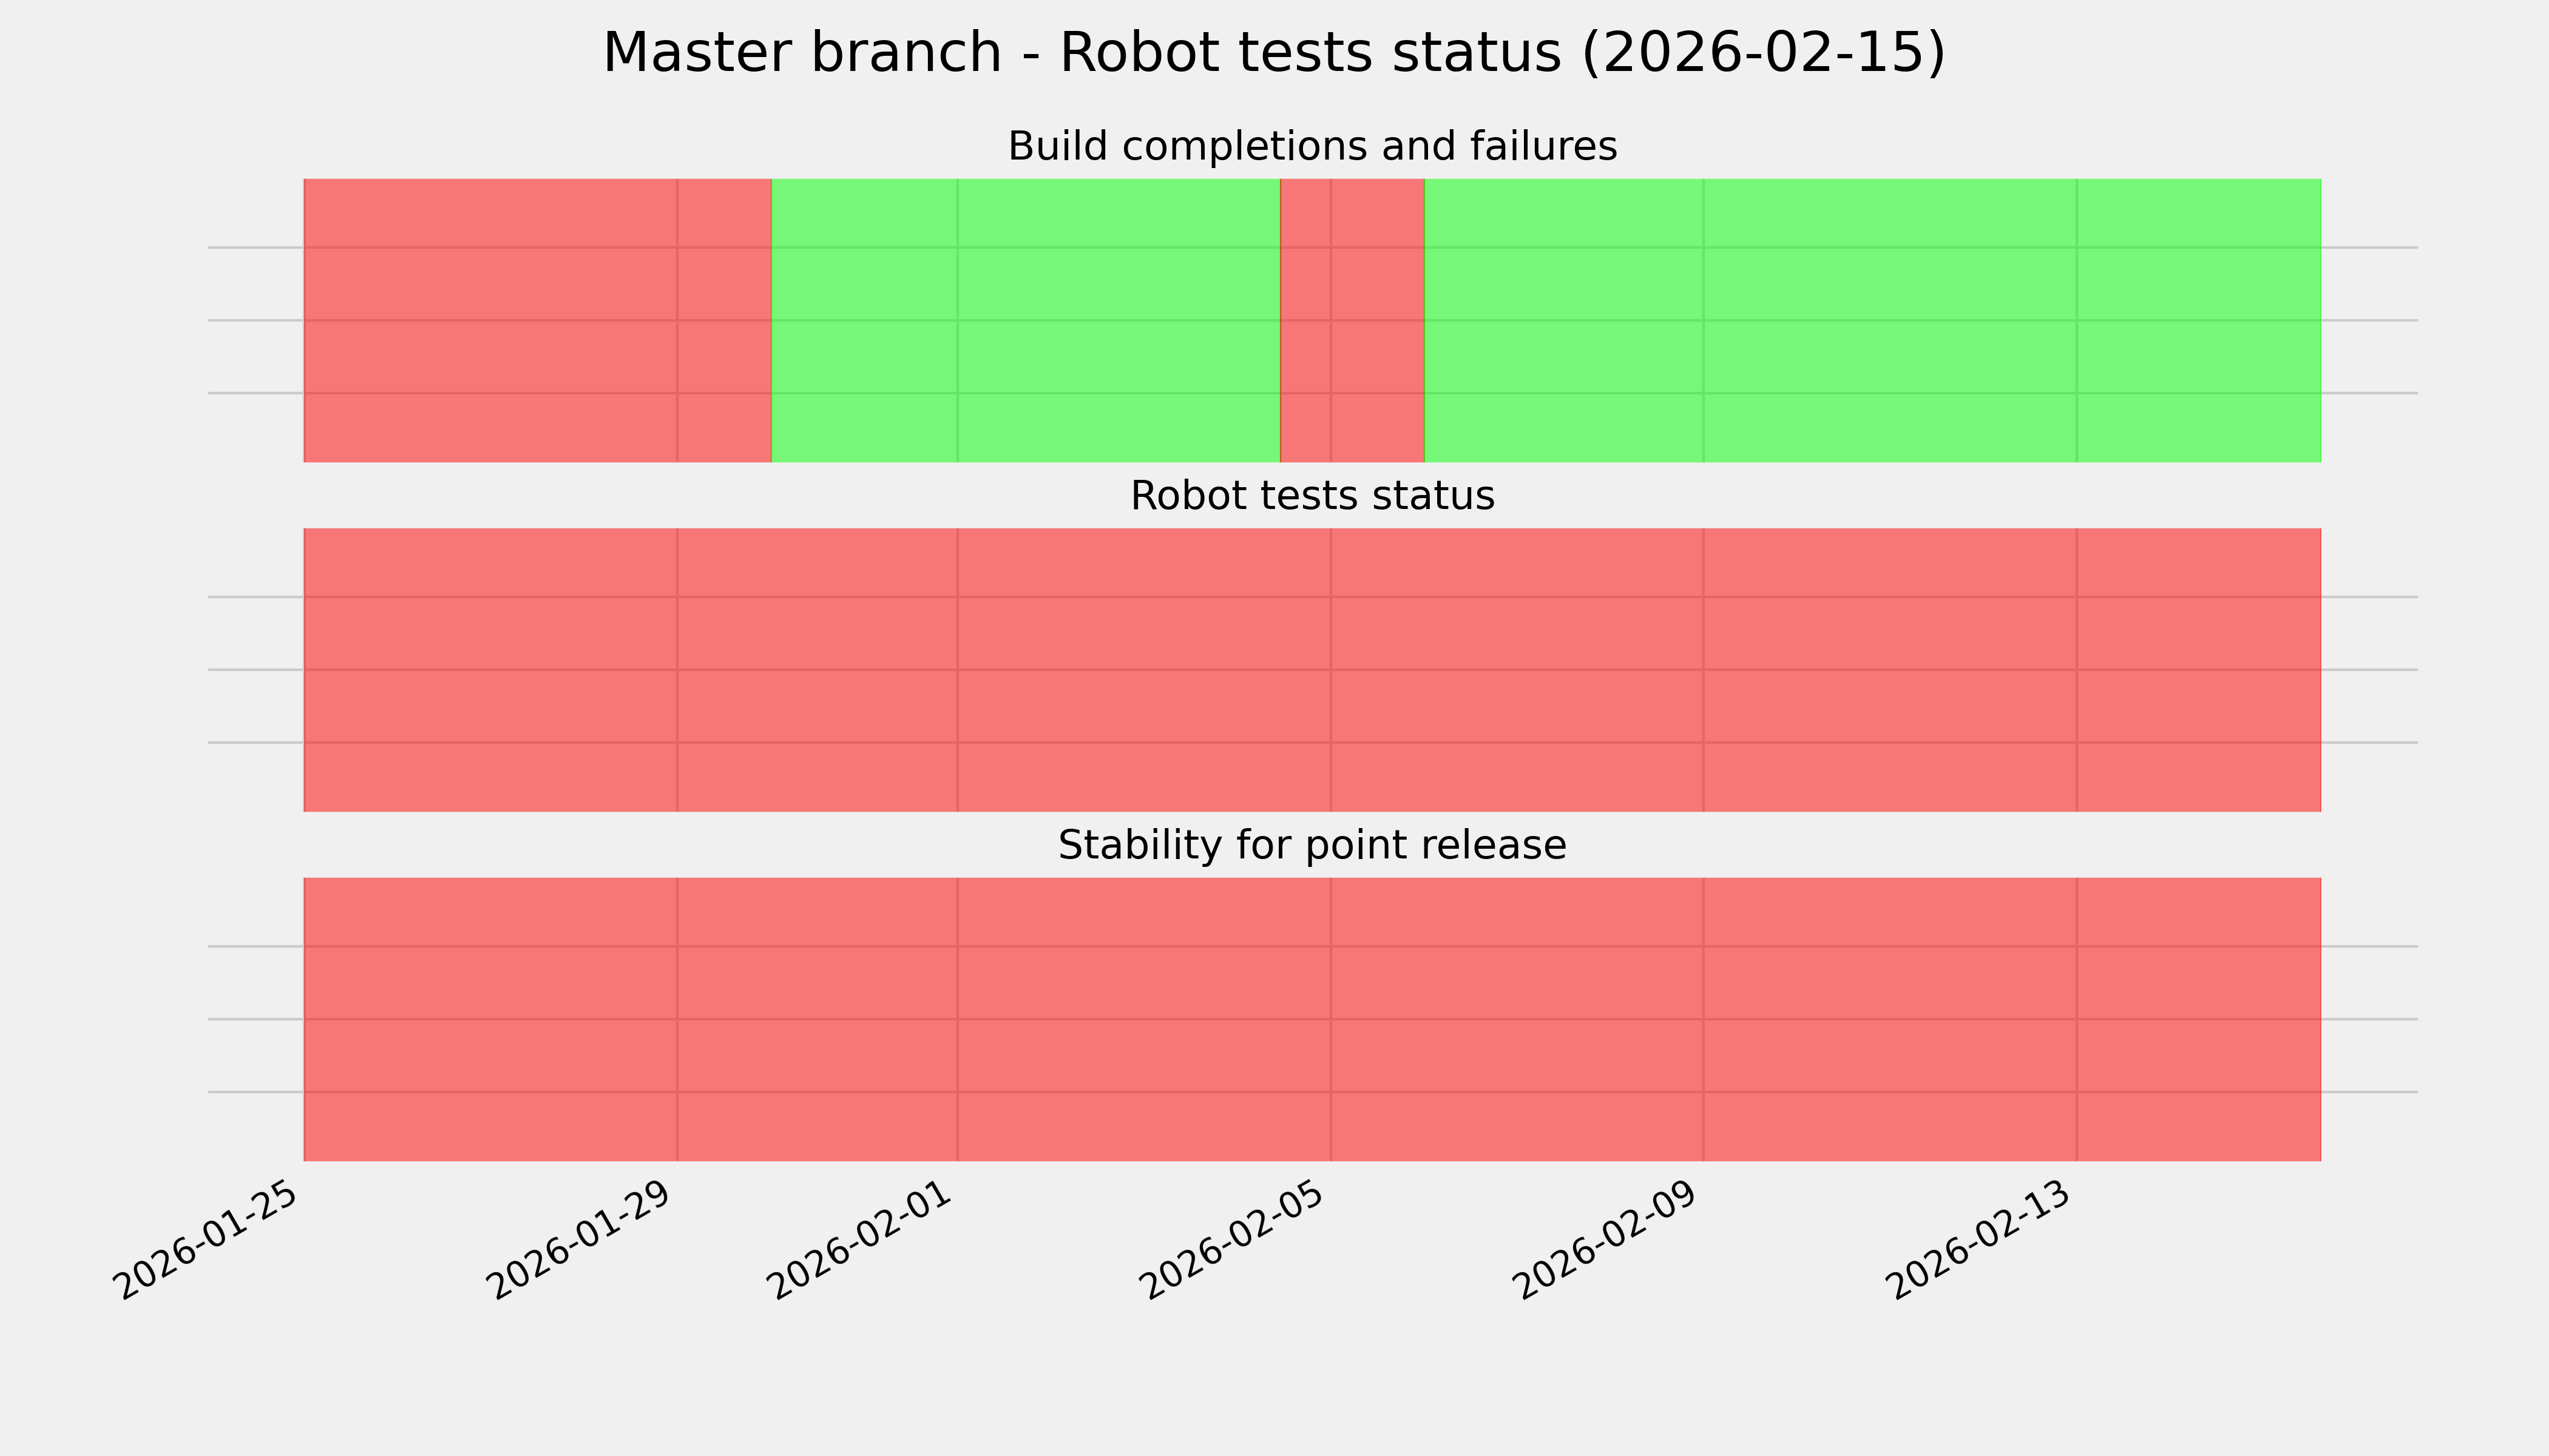Viewport: 2549px width, 1456px height.
Task: Click red build area between 2026-01-25 and 2026-01-29
Action: (490, 320)
